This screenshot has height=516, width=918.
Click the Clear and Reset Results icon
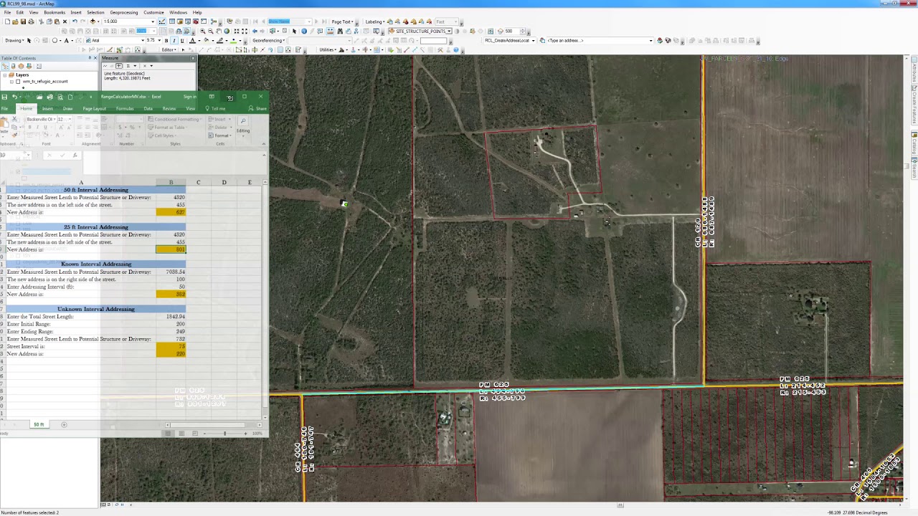point(145,66)
